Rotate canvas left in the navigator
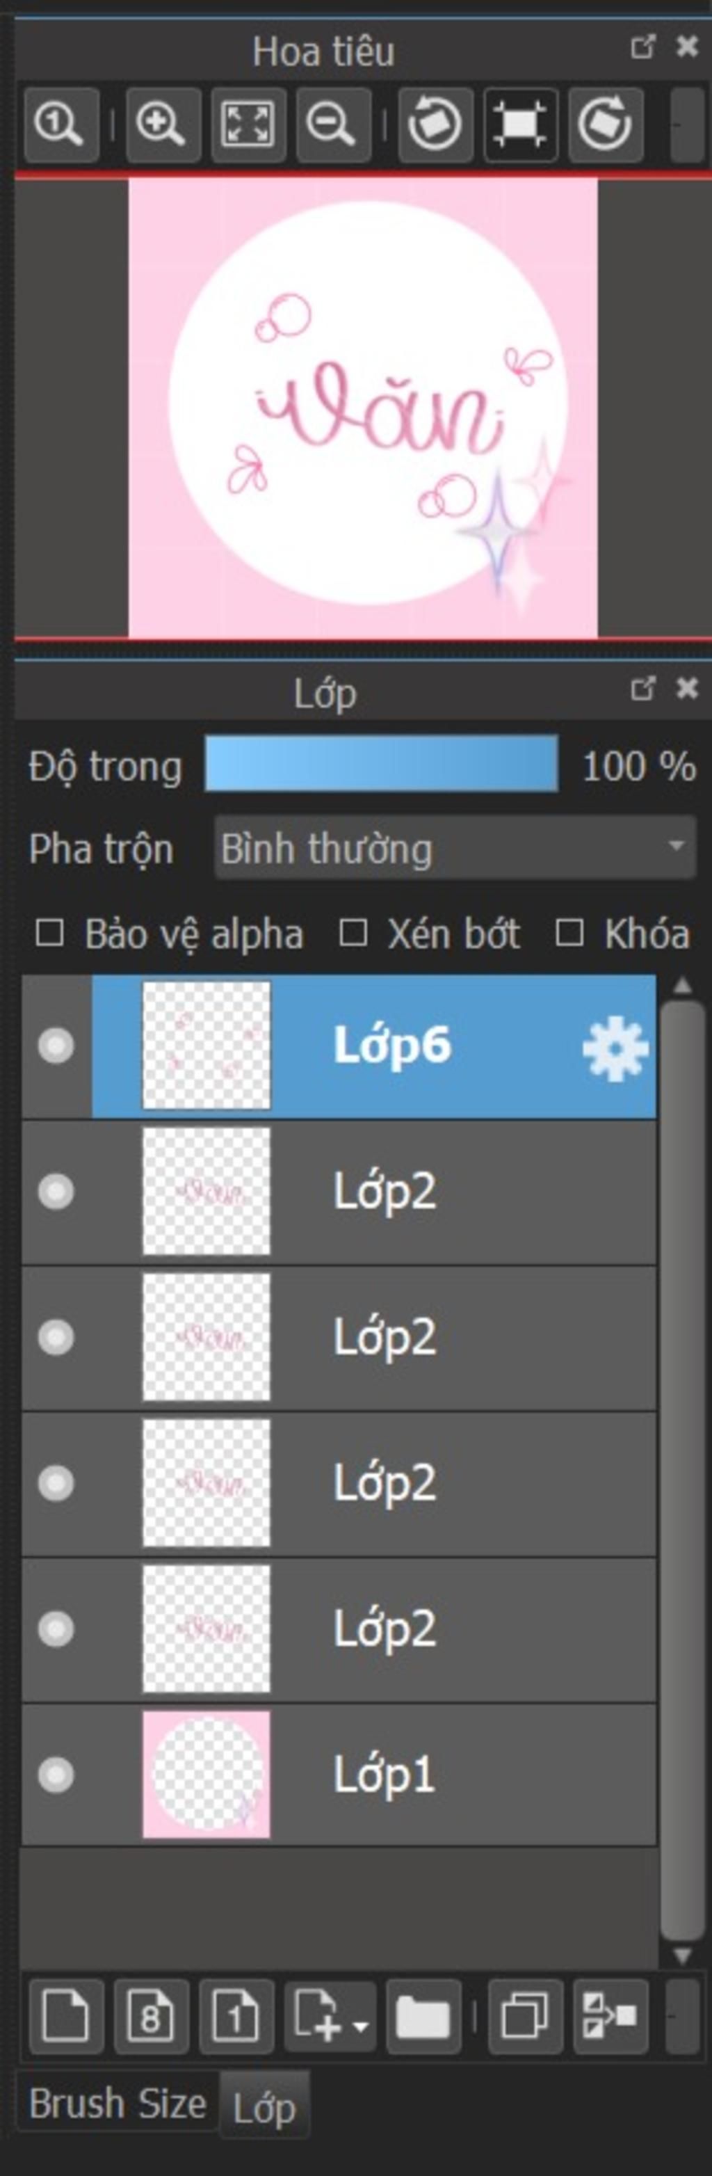The width and height of the screenshot is (712, 2176). pos(434,124)
